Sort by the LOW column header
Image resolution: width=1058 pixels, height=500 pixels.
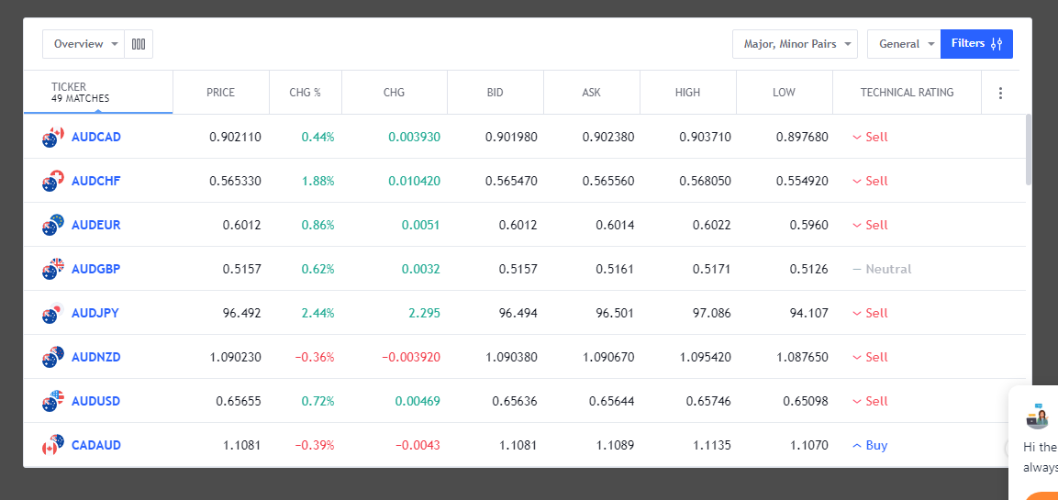[x=784, y=93]
